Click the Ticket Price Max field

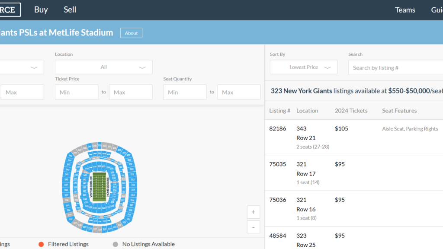131,92
